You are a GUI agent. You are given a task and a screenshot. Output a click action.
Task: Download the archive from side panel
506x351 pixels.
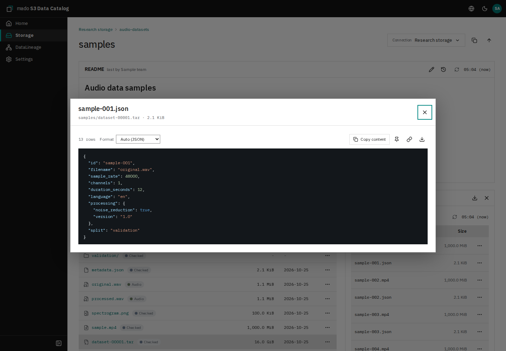coord(475,198)
